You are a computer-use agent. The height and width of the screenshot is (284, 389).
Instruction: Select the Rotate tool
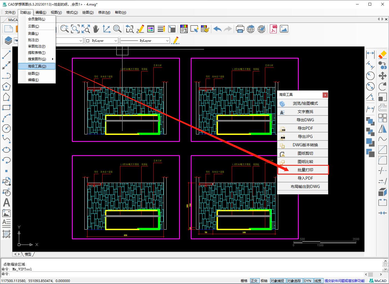(x=382, y=86)
